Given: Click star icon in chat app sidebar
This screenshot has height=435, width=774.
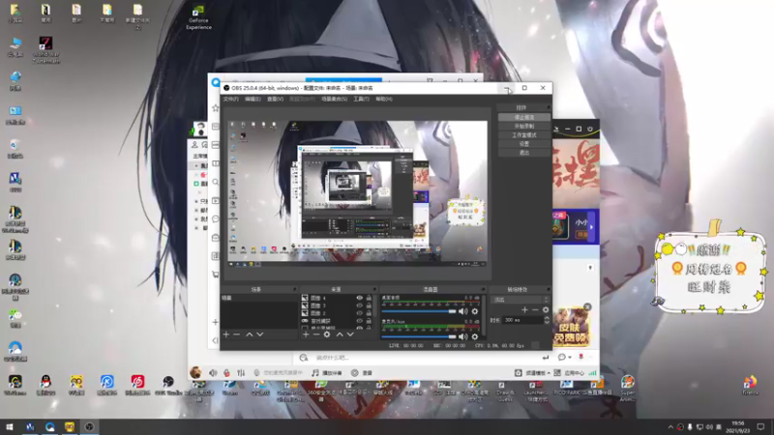Looking at the screenshot, I should 216,108.
